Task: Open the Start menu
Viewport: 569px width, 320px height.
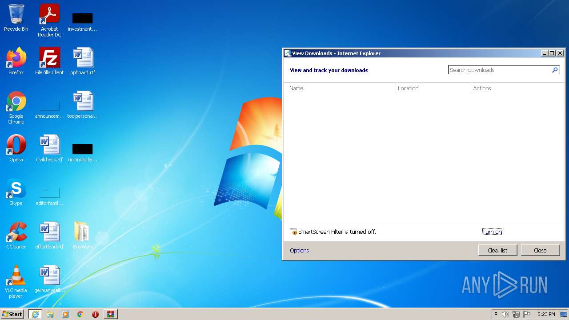Action: click(x=12, y=314)
